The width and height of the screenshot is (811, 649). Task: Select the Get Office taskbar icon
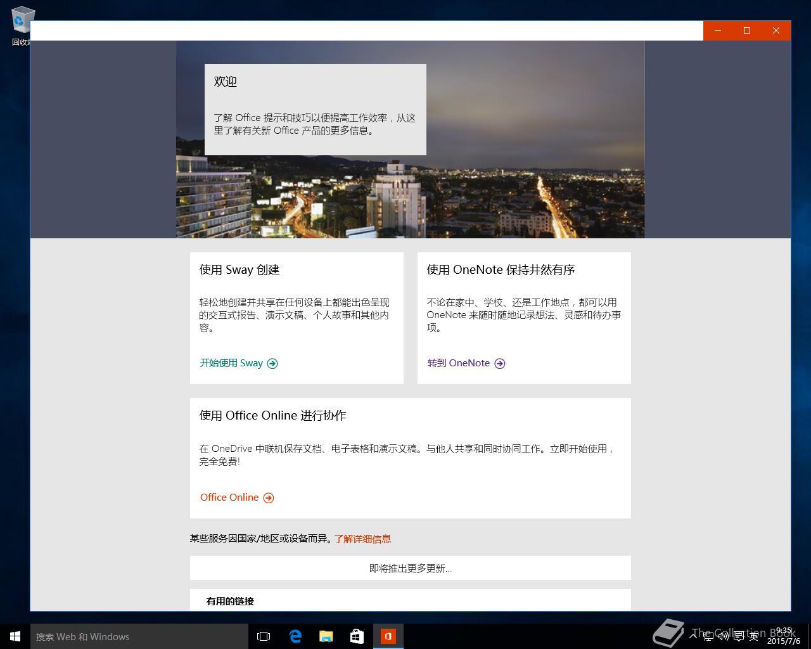click(x=388, y=636)
